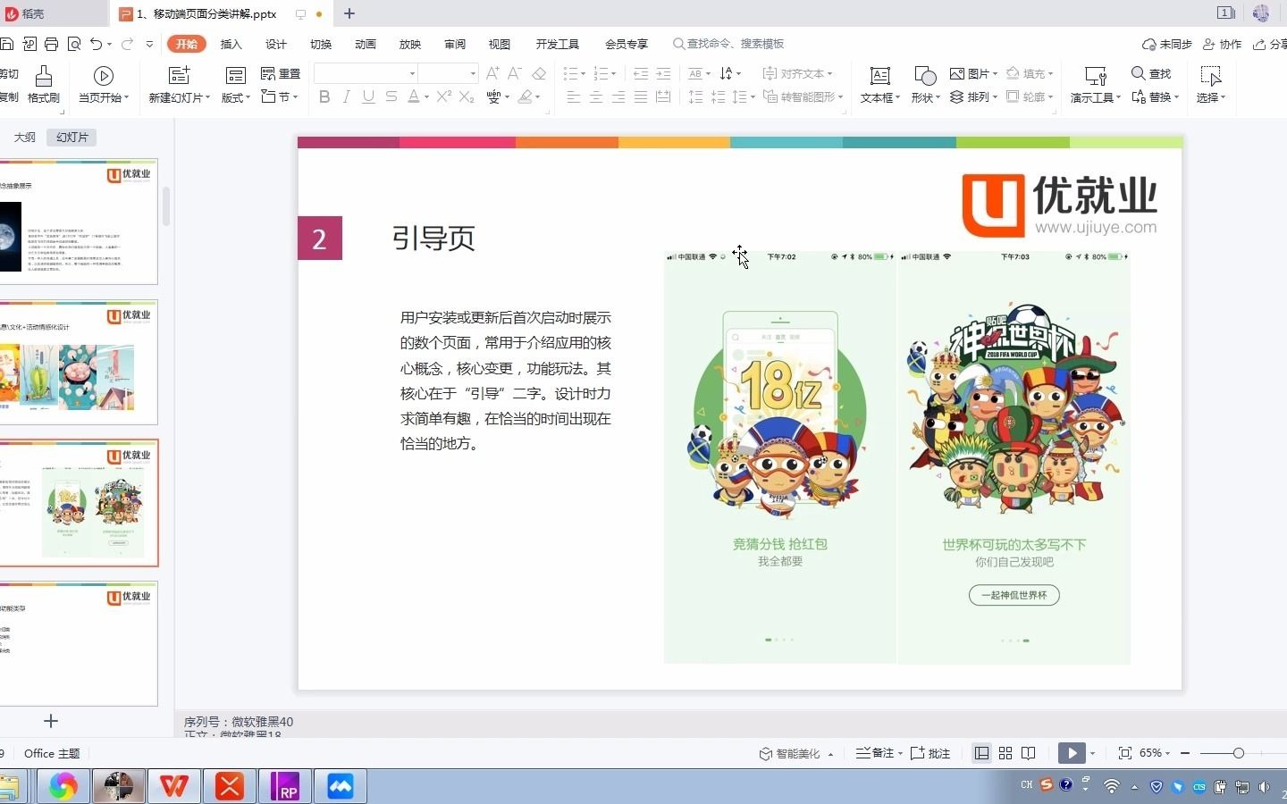Click the font color A swatch
The image size is (1287, 804).
pyautogui.click(x=413, y=96)
